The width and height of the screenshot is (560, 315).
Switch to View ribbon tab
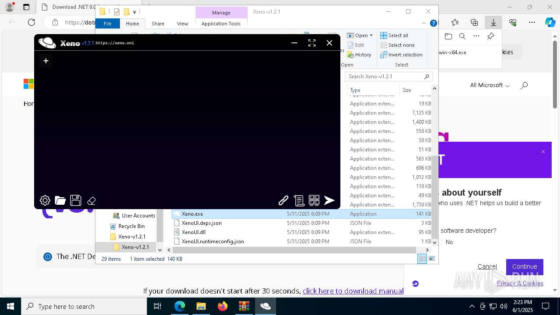click(x=182, y=24)
